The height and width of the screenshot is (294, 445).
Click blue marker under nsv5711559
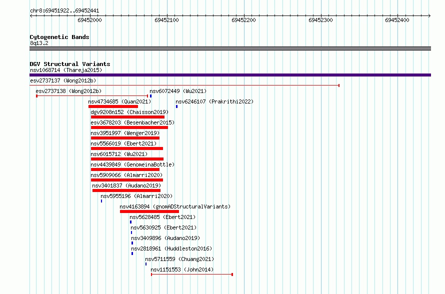146,264
